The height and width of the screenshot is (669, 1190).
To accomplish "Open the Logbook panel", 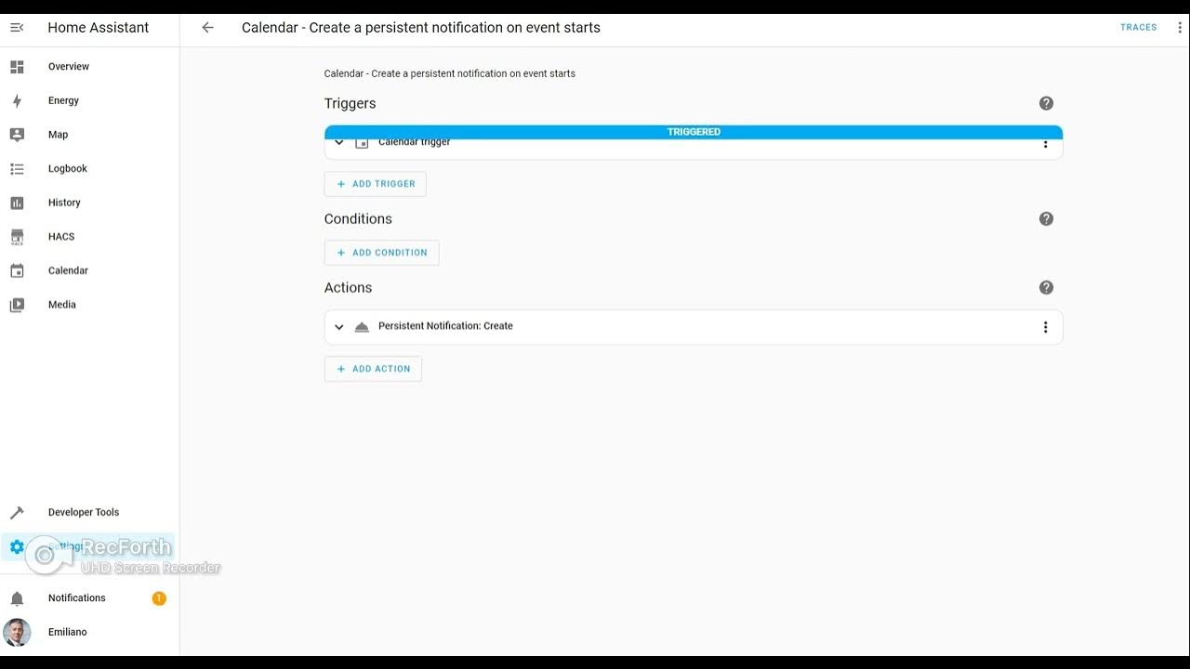I will tap(89, 168).
